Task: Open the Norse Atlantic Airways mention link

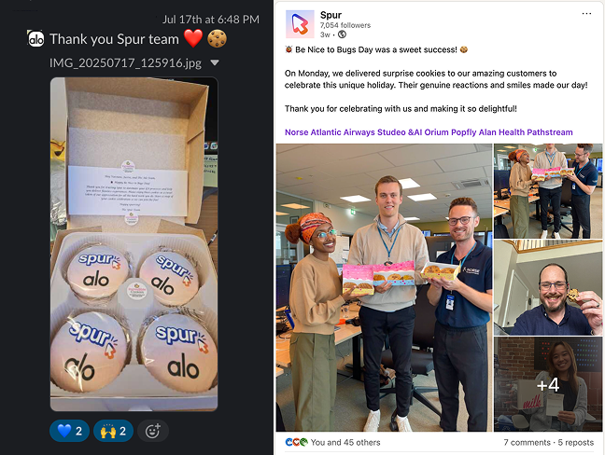Action: coord(330,132)
